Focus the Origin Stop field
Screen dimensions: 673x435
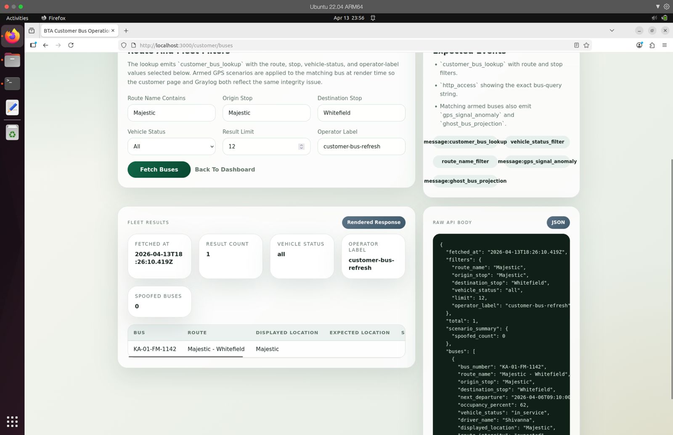(x=266, y=113)
